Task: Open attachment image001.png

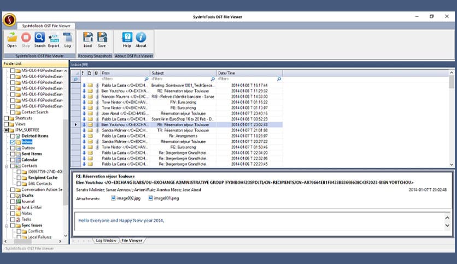Action: (x=163, y=198)
